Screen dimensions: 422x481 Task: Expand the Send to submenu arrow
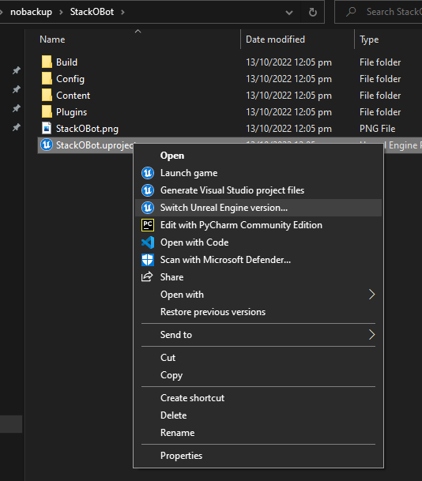pyautogui.click(x=371, y=335)
